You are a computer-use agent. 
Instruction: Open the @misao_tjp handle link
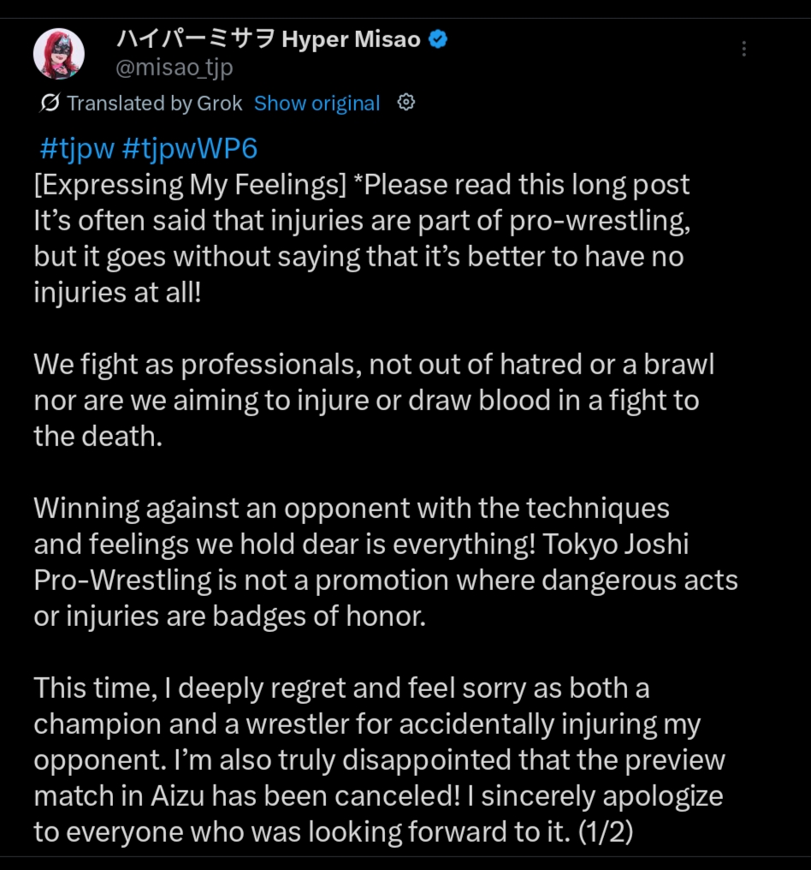175,67
